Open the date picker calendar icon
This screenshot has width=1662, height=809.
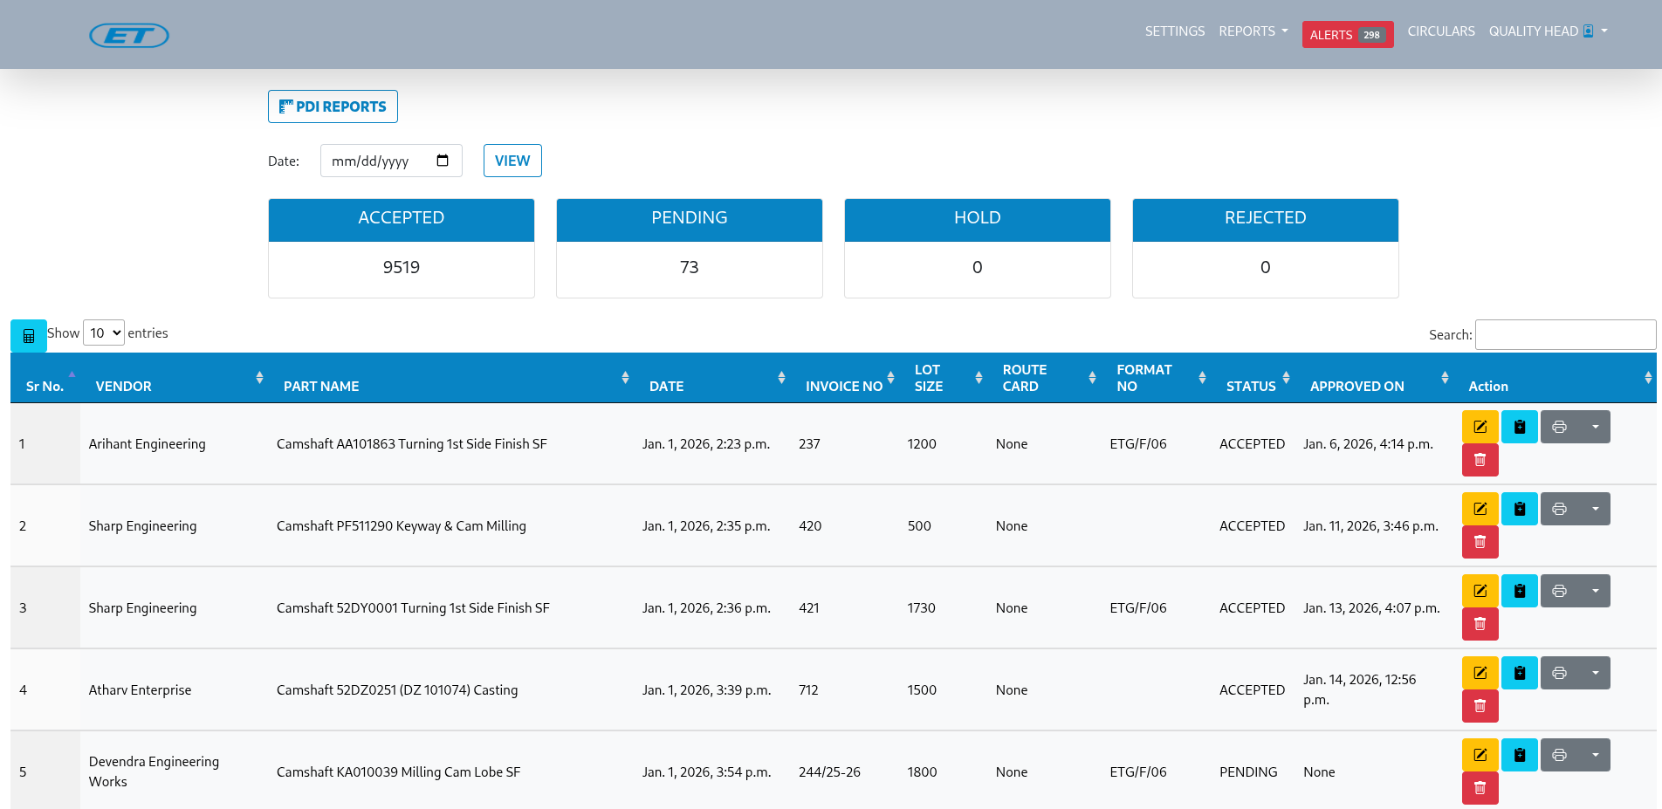tap(443, 161)
